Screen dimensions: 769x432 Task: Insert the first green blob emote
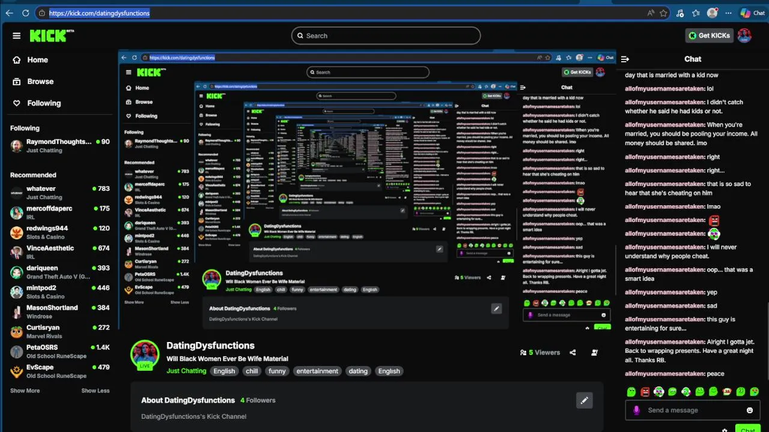pyautogui.click(x=631, y=392)
